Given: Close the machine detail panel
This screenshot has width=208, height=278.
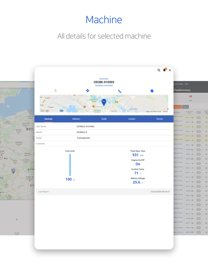Looking at the screenshot, I should pyautogui.click(x=170, y=70).
